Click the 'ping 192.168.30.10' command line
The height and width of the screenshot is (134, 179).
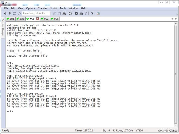tap(25, 94)
